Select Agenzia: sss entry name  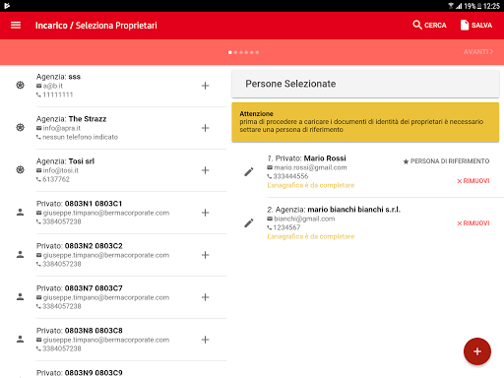pos(58,77)
